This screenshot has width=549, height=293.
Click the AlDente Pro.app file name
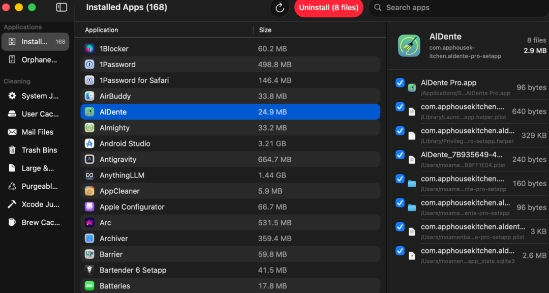point(448,83)
